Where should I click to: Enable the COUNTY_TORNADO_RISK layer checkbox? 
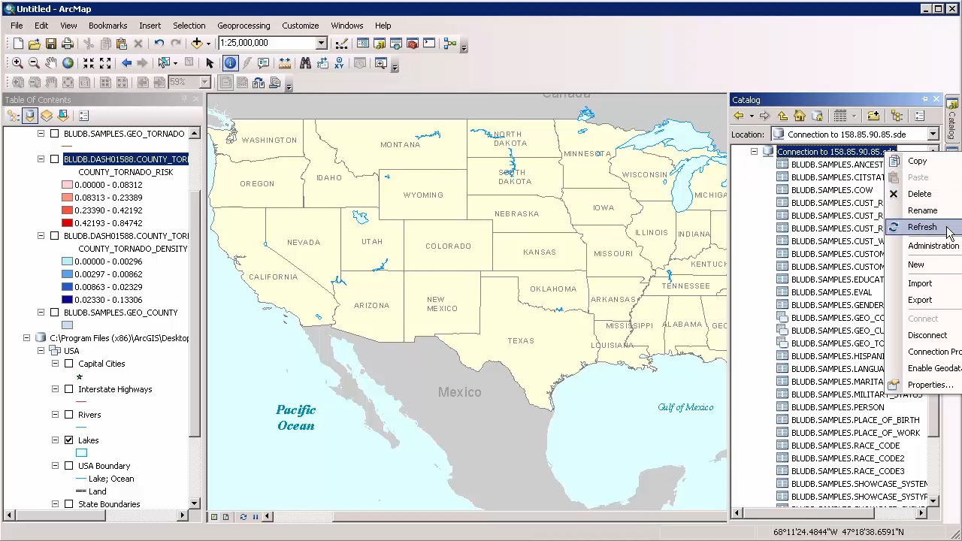coord(54,159)
